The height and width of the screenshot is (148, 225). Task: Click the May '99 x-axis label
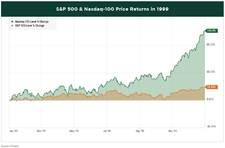click(x=74, y=131)
